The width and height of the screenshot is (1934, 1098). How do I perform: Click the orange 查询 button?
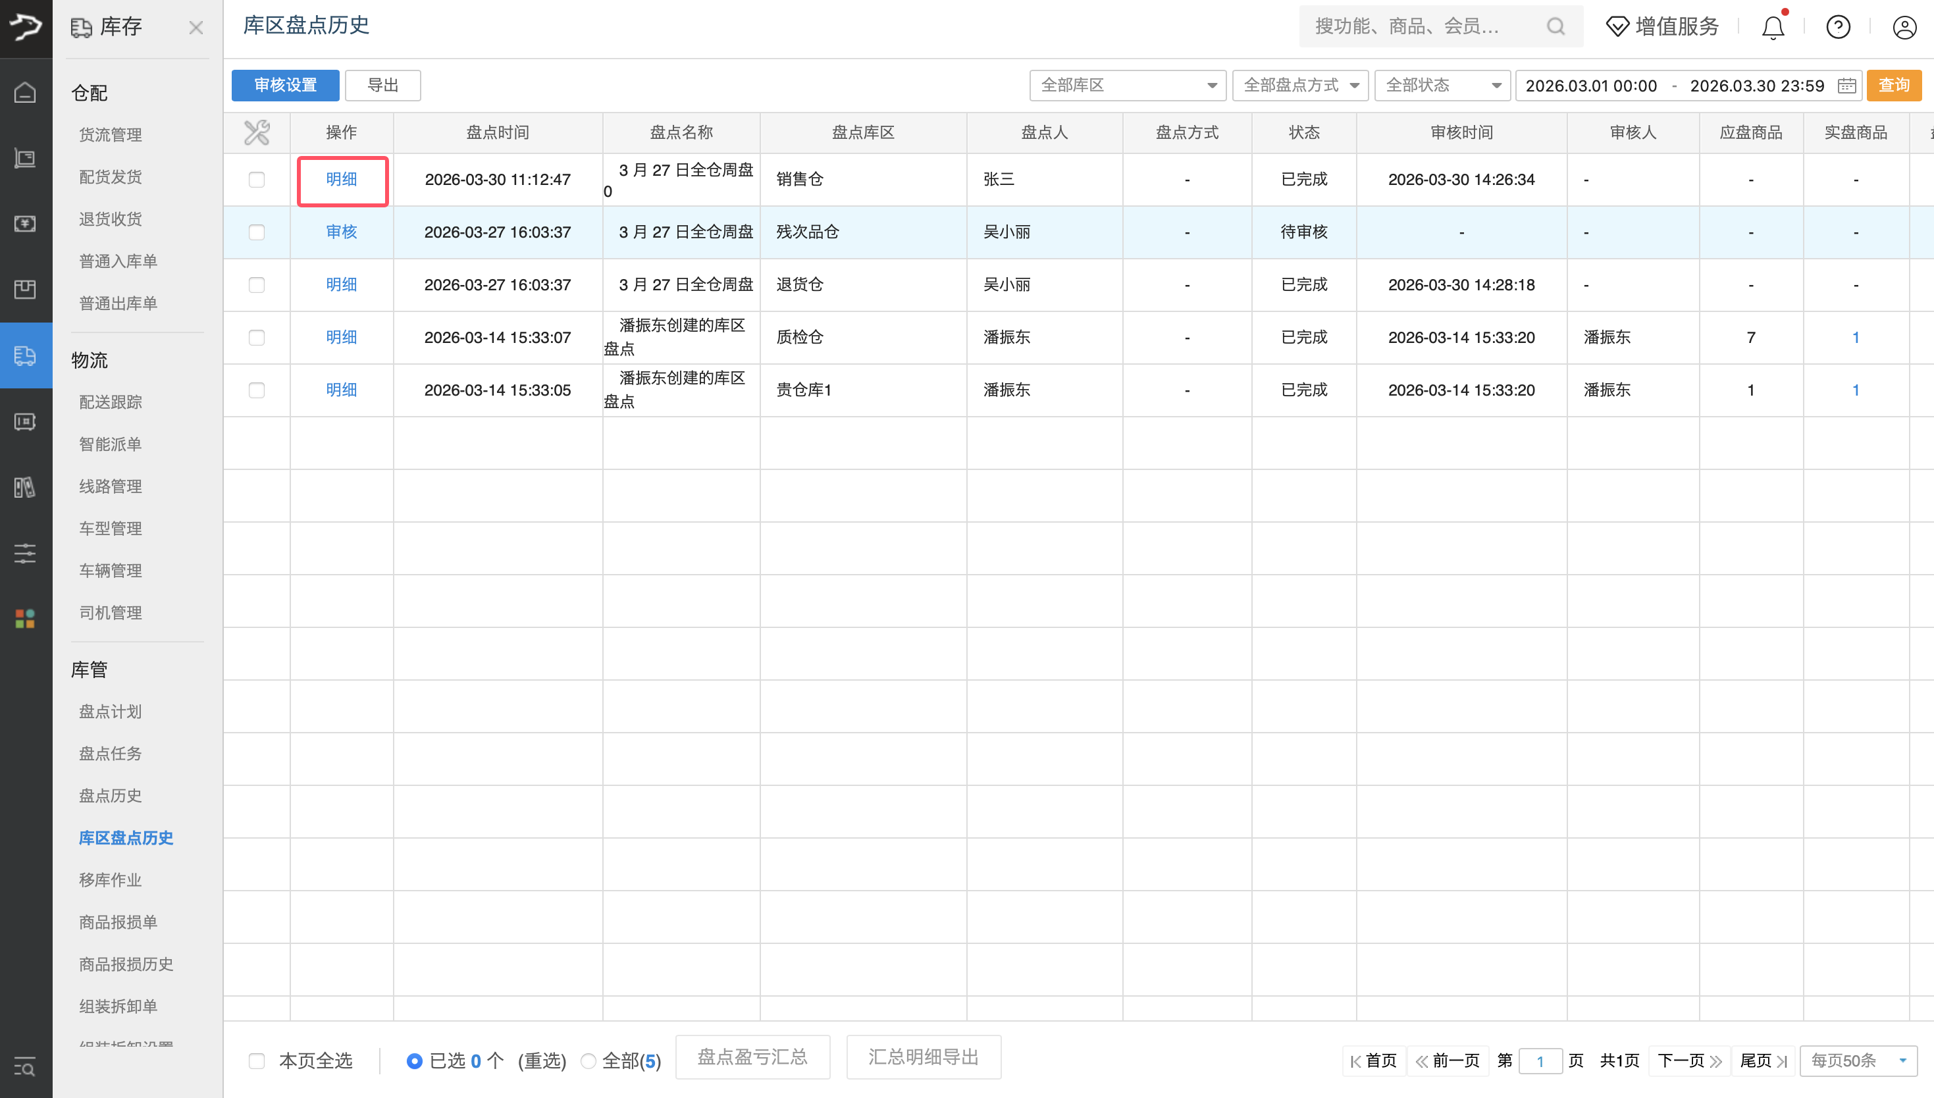1893,85
